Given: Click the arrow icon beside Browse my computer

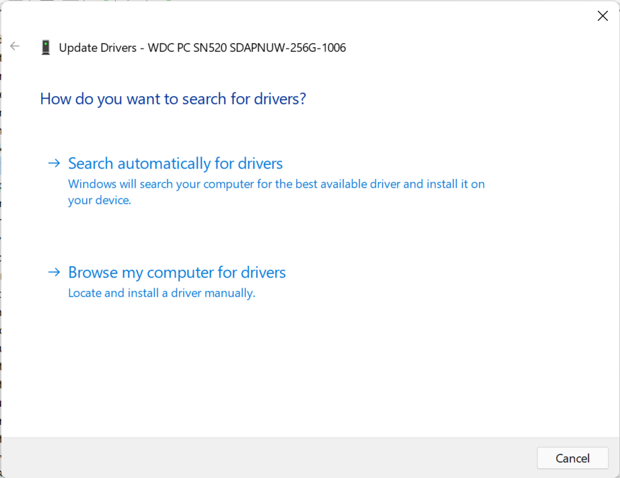Looking at the screenshot, I should pos(53,272).
